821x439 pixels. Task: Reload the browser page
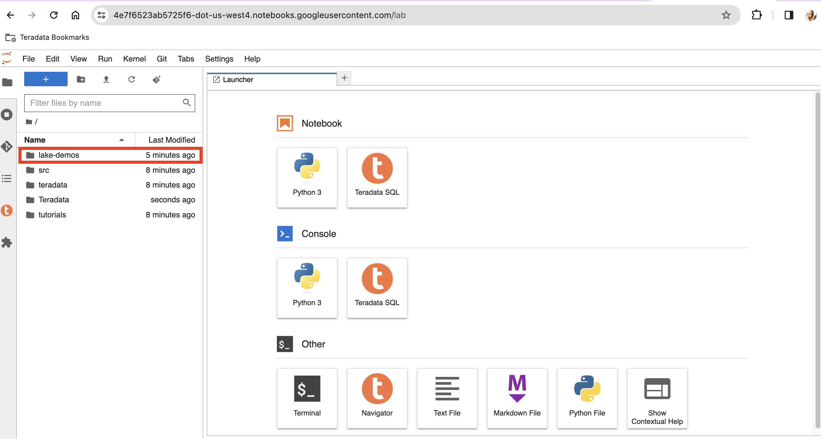(53, 15)
